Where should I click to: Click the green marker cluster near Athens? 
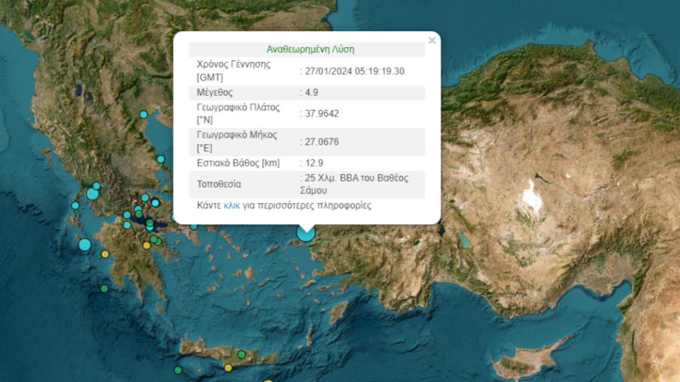(155, 239)
